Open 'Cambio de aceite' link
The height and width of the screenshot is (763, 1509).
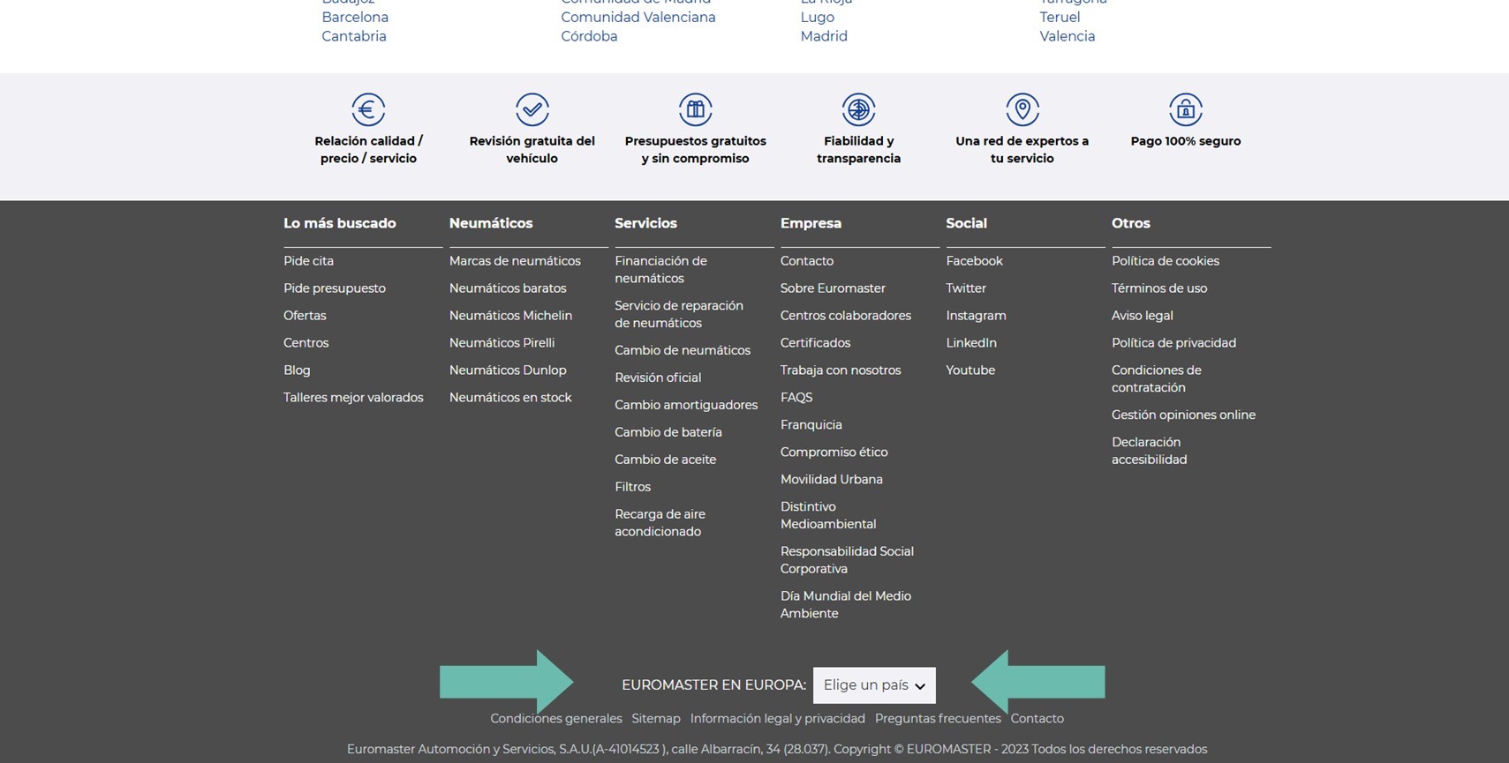666,460
